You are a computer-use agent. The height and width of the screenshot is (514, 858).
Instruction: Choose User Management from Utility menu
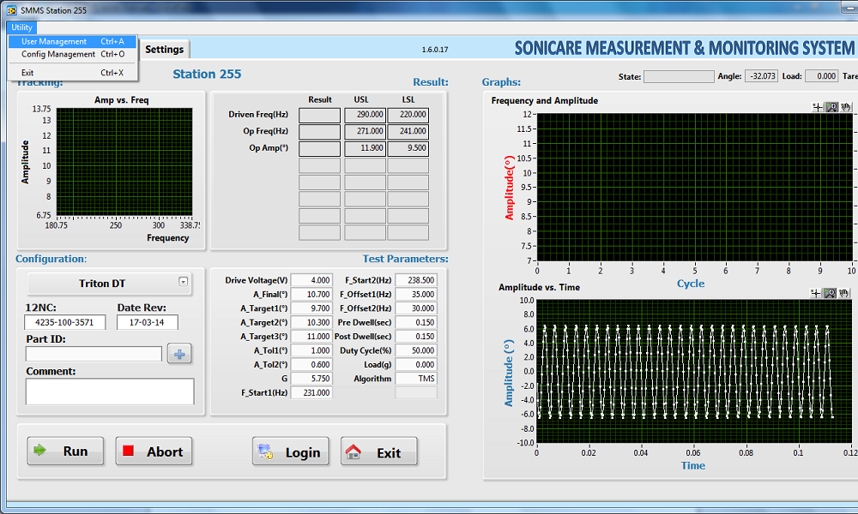point(54,41)
